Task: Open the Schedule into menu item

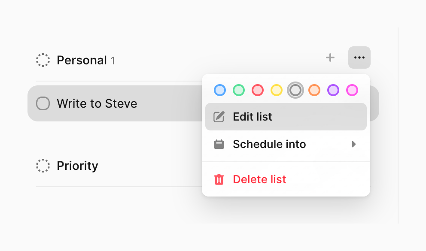Action: (x=269, y=144)
